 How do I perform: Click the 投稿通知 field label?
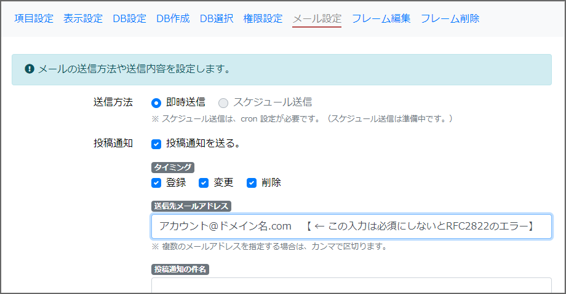point(113,143)
